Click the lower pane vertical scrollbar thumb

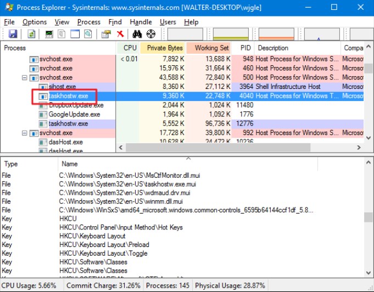point(369,217)
